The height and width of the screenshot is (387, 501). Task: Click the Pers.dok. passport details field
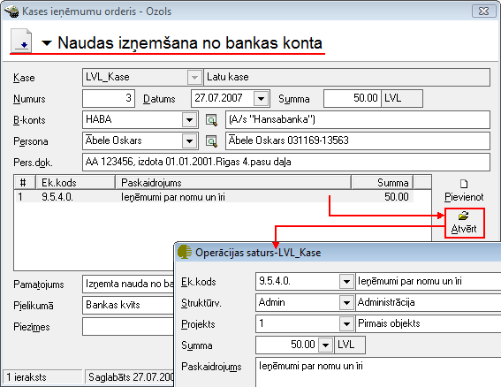pos(286,162)
